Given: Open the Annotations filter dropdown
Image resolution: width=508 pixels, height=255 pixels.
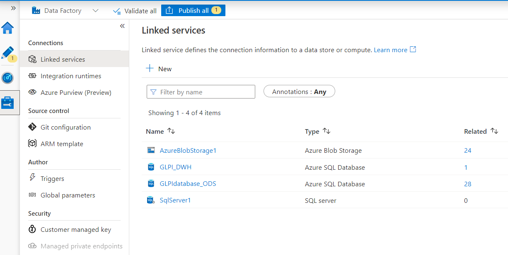Looking at the screenshot, I should tap(299, 91).
